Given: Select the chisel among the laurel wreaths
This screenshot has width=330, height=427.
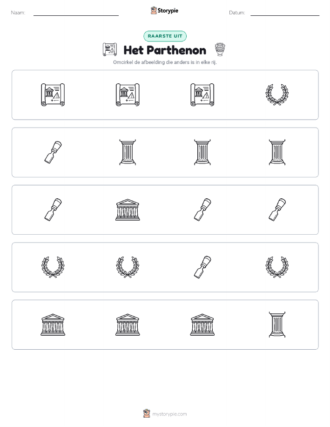Looking at the screenshot, I should pyautogui.click(x=202, y=267).
